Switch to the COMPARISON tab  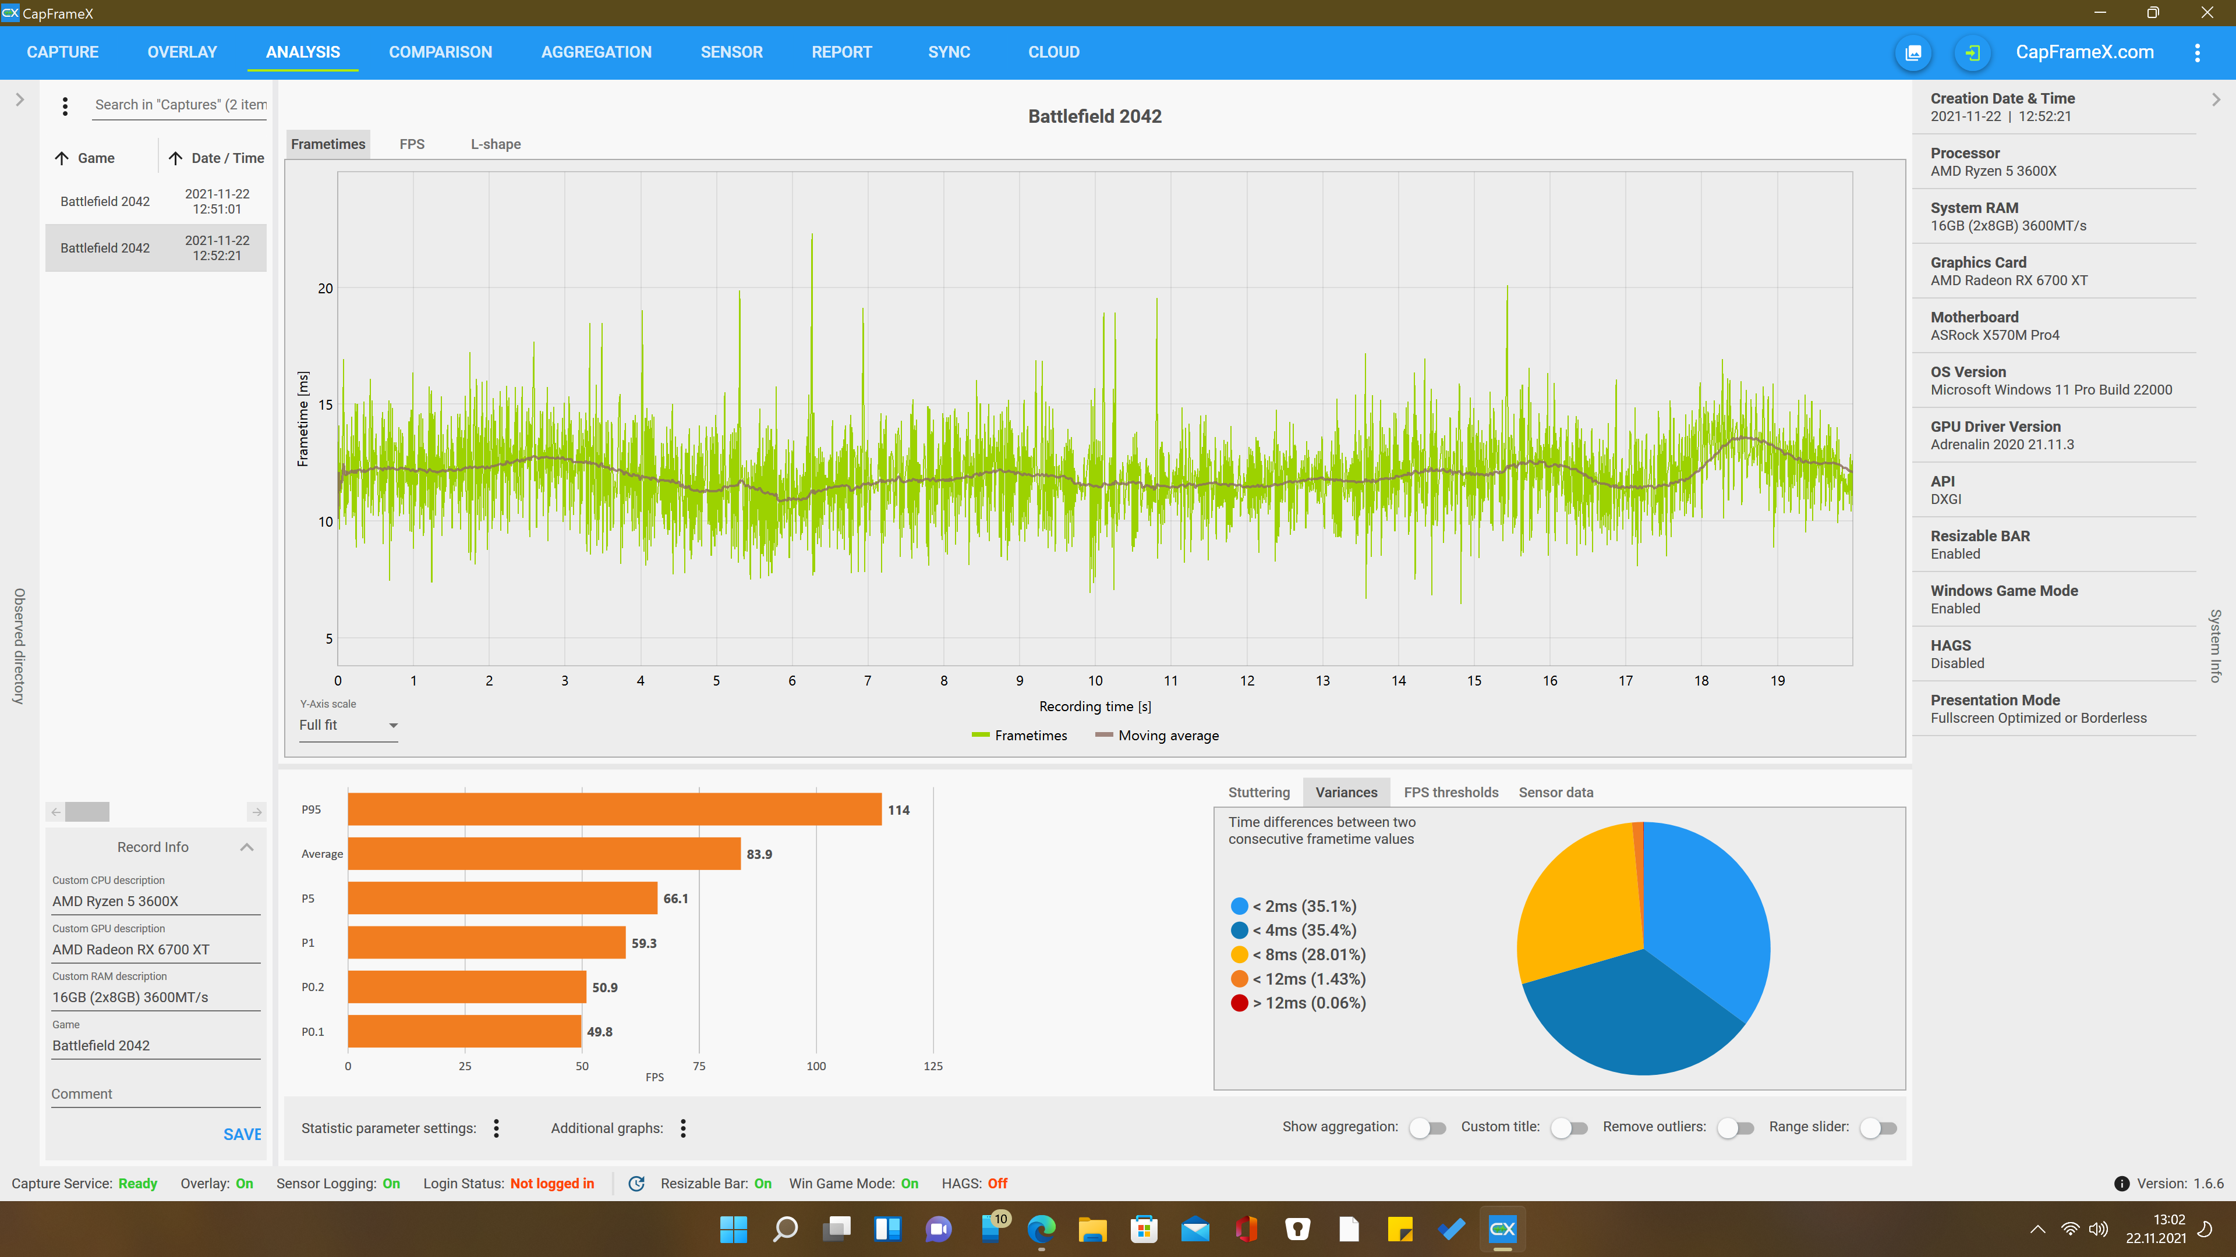440,52
